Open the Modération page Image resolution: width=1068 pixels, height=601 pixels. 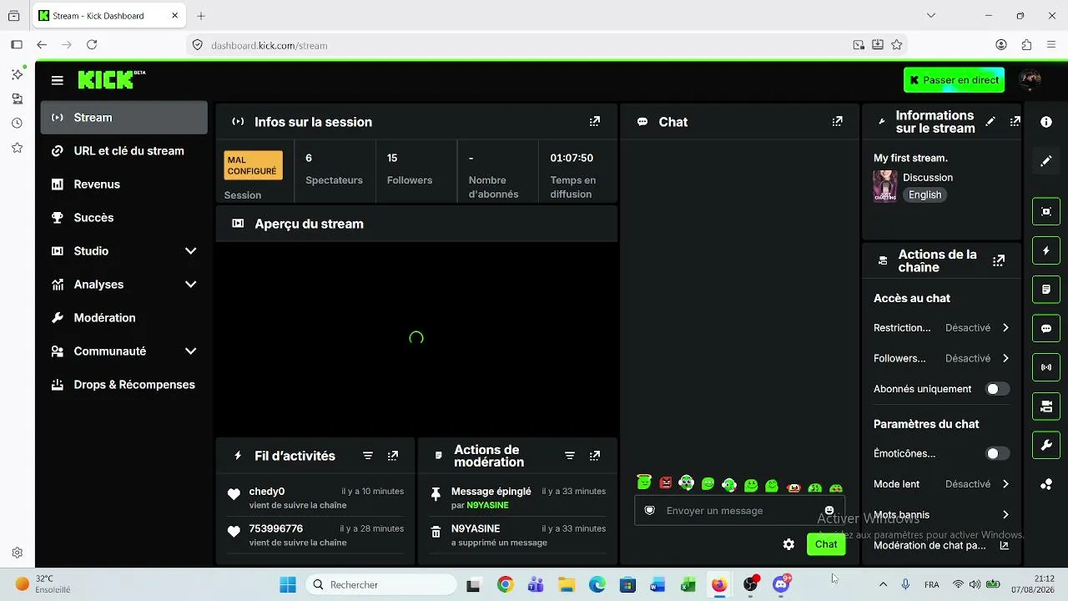123,318
